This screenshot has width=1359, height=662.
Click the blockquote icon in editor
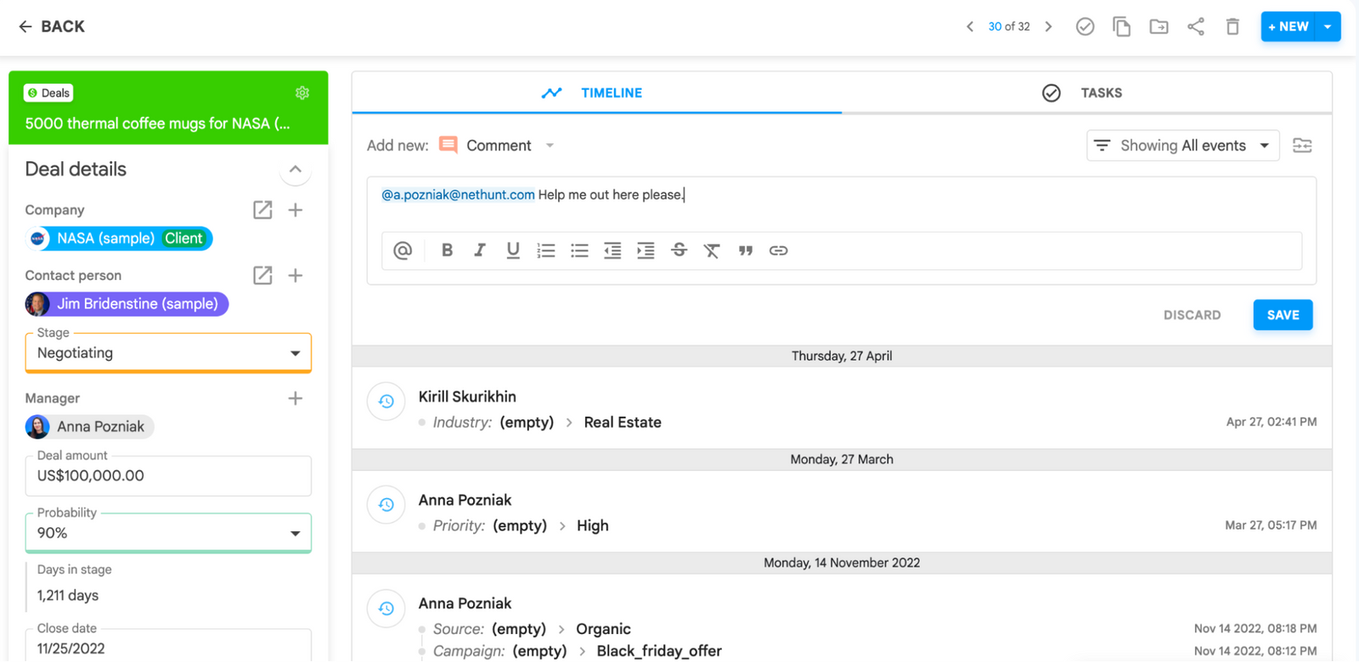coord(745,250)
